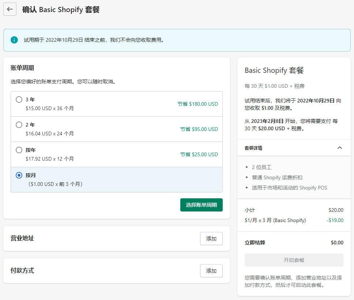Image resolution: width=354 pixels, height=300 pixels.
Task: Click the 每 30 天 $1.00 USD + 税费 line
Action: pos(275,86)
